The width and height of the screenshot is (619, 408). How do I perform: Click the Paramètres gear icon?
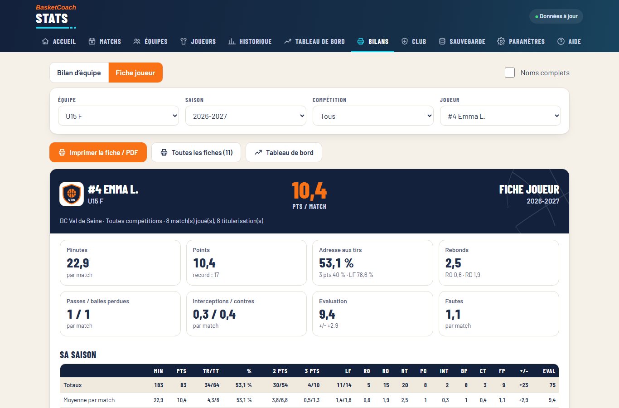pos(501,41)
